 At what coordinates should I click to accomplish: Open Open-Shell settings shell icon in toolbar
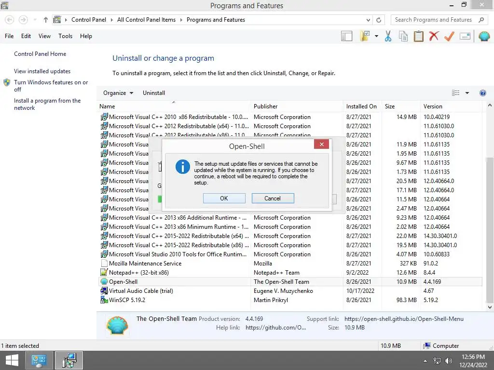pyautogui.click(x=484, y=36)
